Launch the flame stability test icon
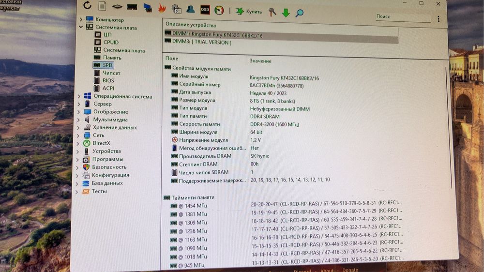Screen dimensions: 484x272 (x=162, y=8)
